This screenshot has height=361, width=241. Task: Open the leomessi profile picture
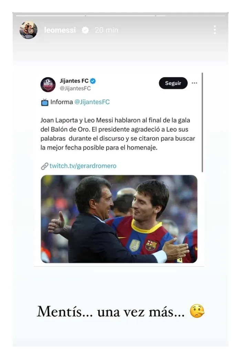pyautogui.click(x=28, y=30)
